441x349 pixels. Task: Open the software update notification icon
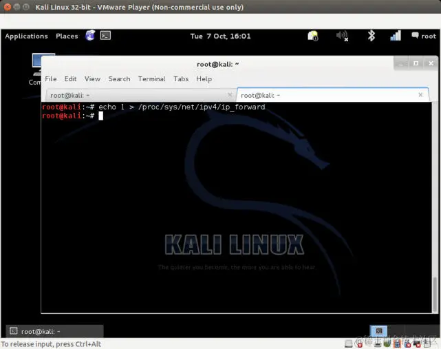point(313,36)
